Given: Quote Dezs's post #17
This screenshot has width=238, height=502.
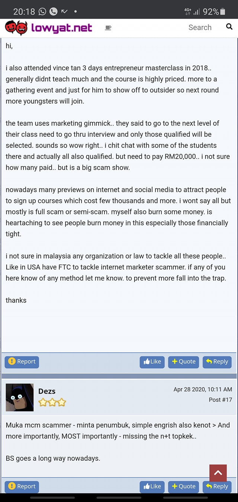Looking at the screenshot, I should (184, 486).
